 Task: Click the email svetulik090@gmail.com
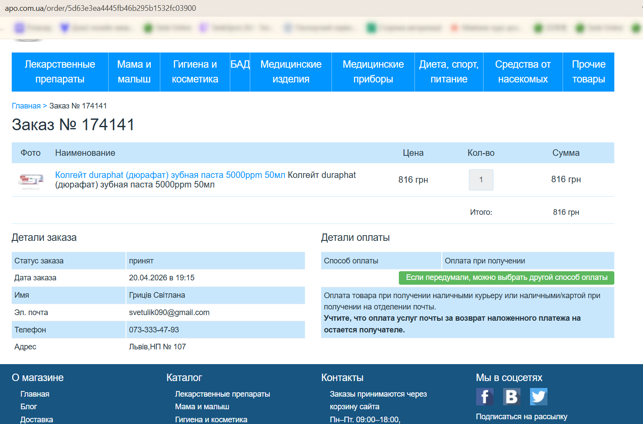coord(169,312)
